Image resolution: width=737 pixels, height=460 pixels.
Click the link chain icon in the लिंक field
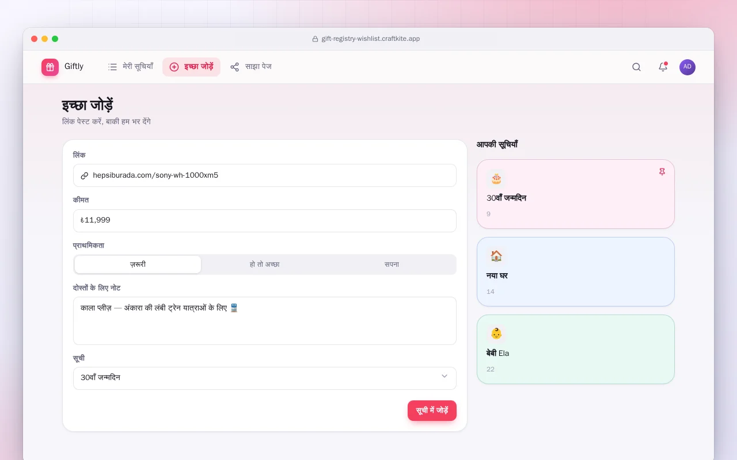tap(85, 175)
